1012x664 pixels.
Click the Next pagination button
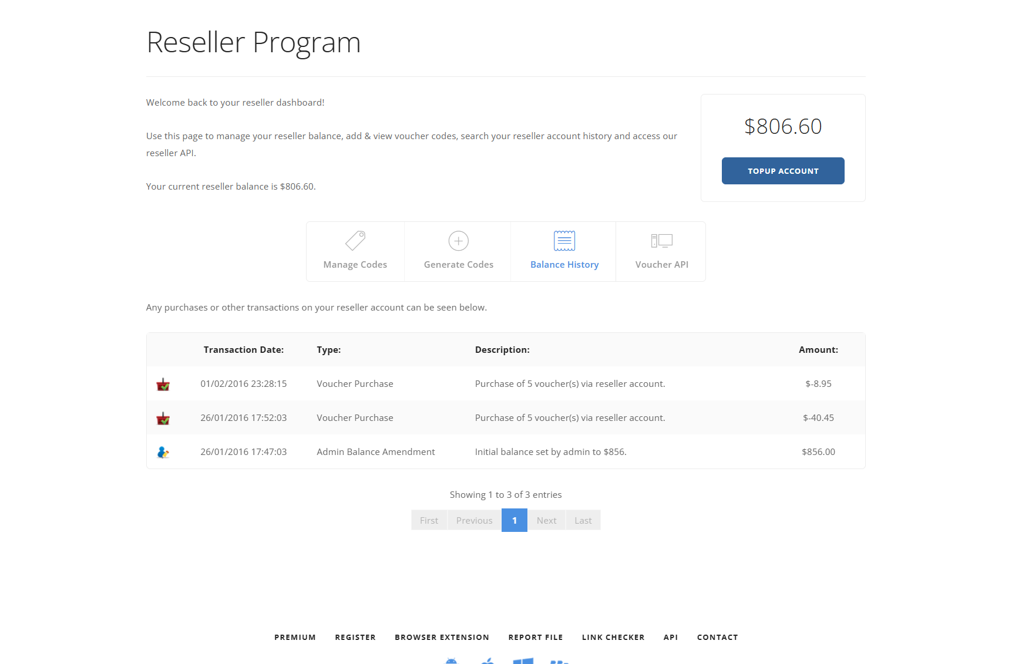[x=546, y=521]
